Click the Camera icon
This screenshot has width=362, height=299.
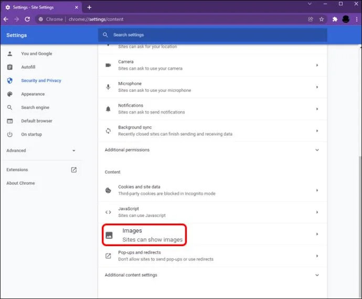108,65
